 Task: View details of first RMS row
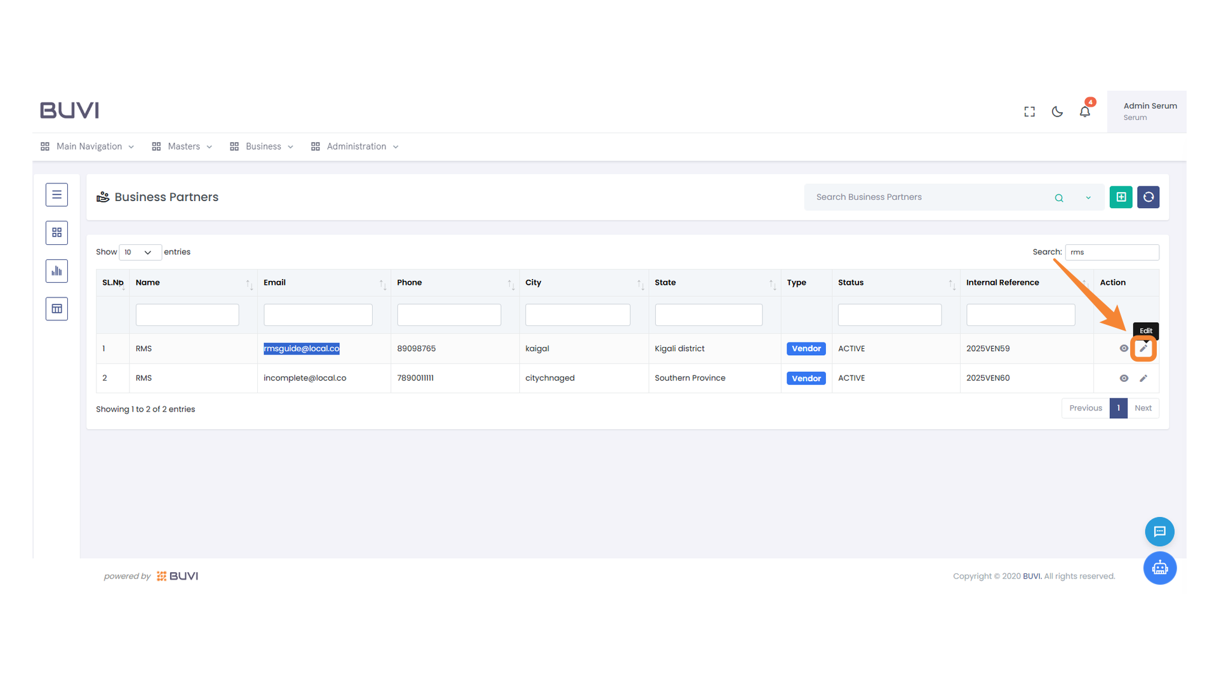click(1124, 348)
